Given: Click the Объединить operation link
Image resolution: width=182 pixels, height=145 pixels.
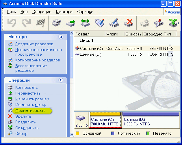Looking at the screenshot, I should pyautogui.click(x=27, y=128).
